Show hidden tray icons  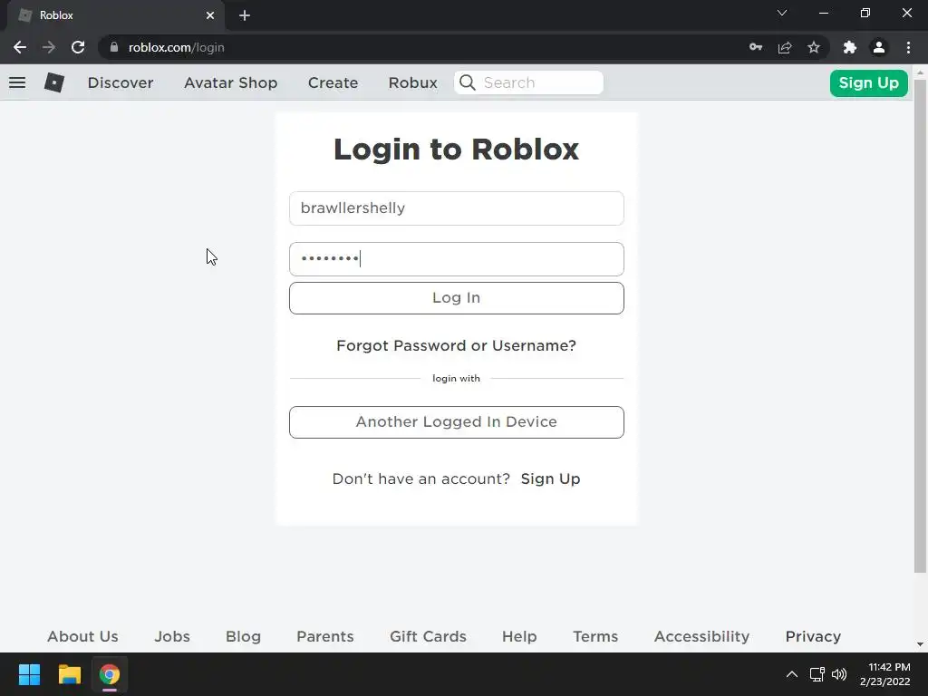791,674
